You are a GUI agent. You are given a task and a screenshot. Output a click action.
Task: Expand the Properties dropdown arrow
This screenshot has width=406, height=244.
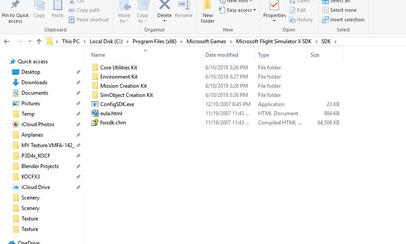(275, 21)
